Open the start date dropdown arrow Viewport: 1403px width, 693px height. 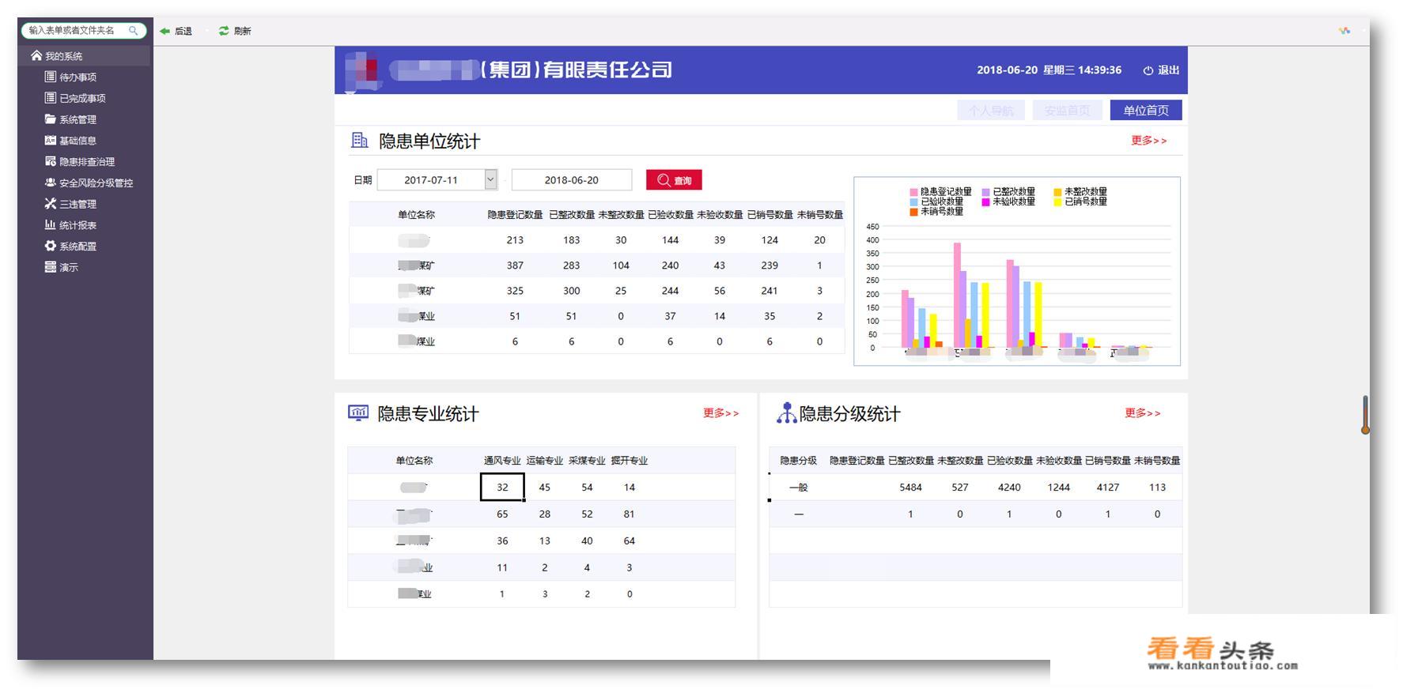pos(490,179)
